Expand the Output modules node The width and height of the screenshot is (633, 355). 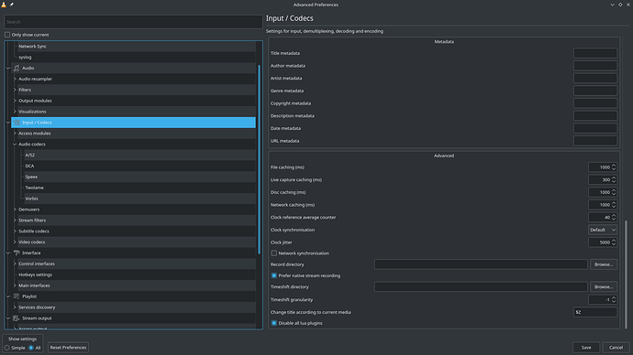click(15, 101)
